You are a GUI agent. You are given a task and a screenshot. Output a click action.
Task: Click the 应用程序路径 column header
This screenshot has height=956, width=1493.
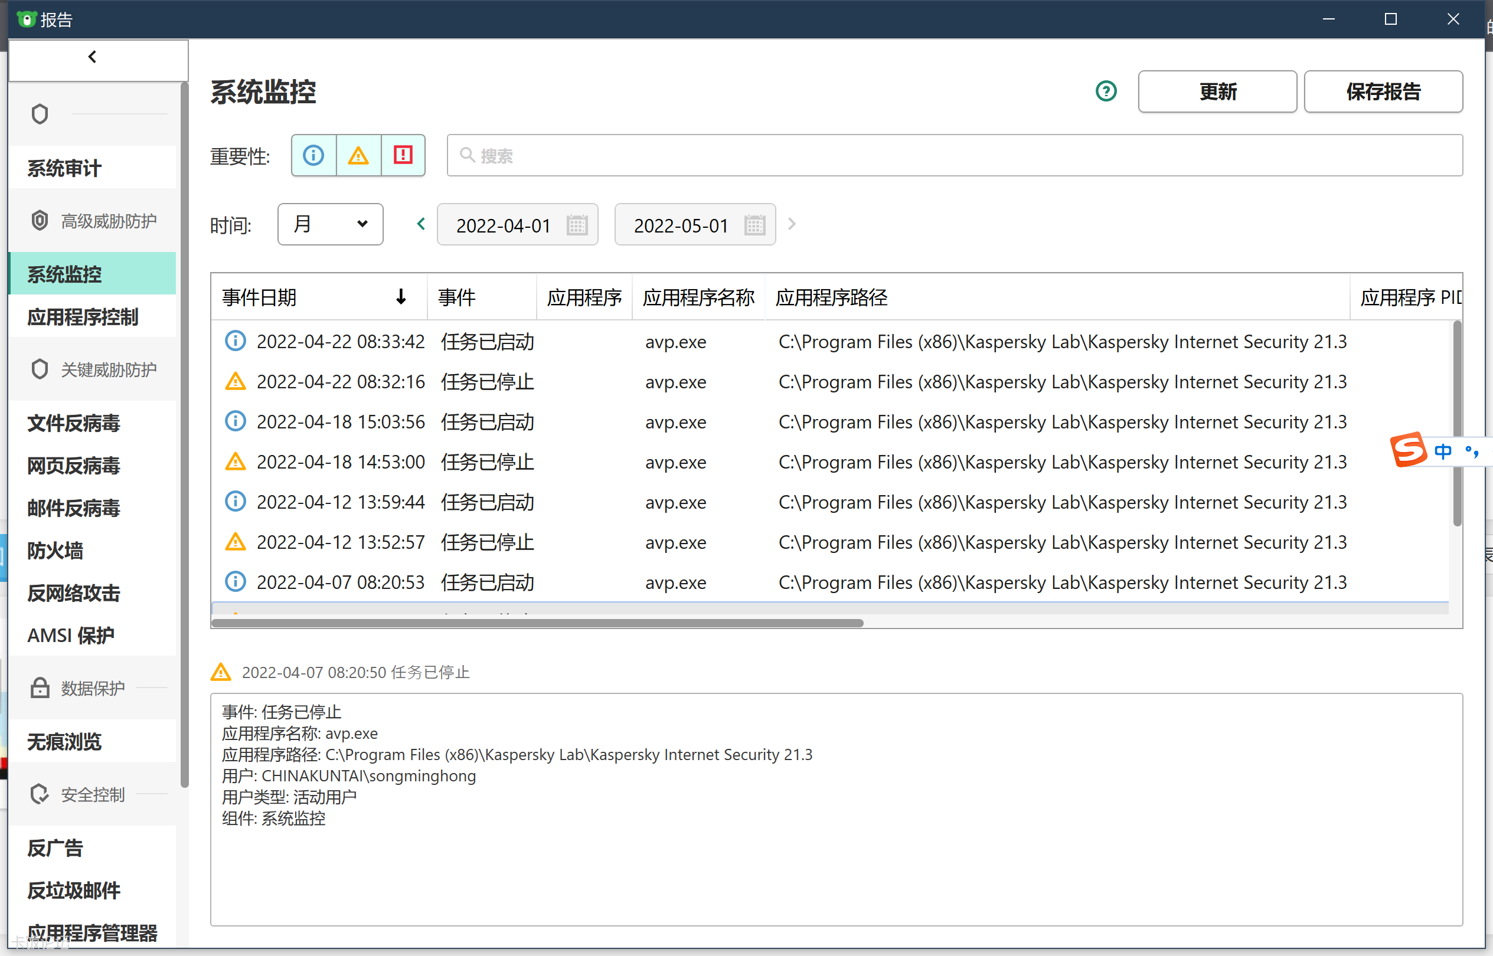click(x=1057, y=297)
